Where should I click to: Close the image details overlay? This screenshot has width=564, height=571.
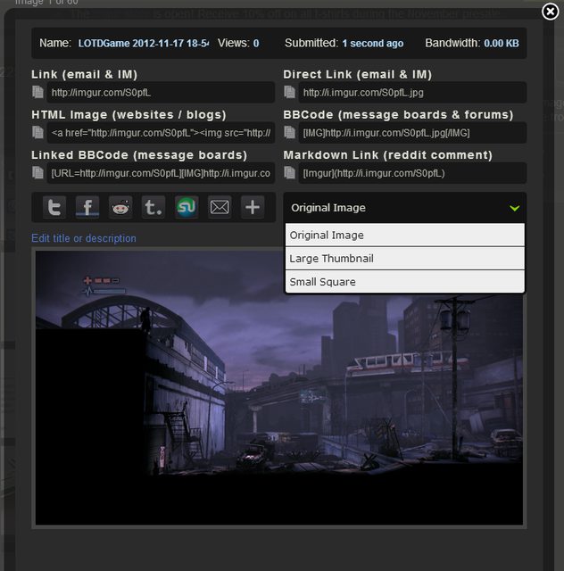click(x=550, y=12)
